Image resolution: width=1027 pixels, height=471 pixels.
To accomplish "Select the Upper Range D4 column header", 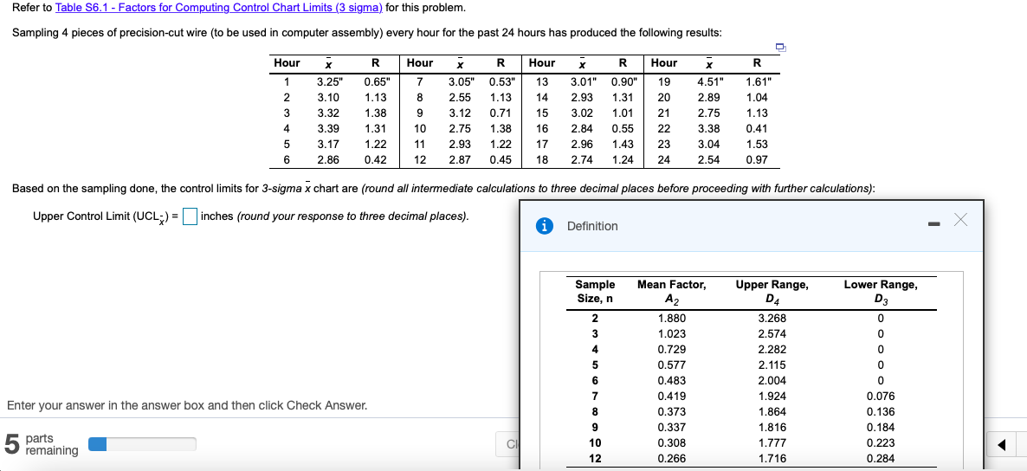I will pos(772,291).
